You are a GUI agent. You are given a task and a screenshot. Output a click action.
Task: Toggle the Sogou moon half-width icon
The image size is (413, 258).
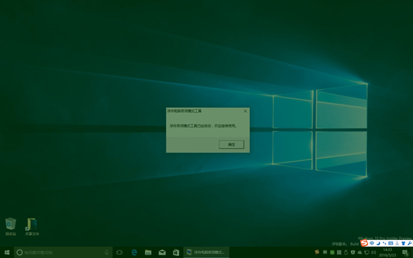[378, 244]
